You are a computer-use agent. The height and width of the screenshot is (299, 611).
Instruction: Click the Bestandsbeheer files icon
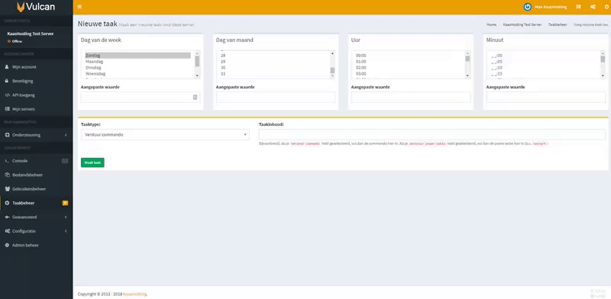(7, 175)
